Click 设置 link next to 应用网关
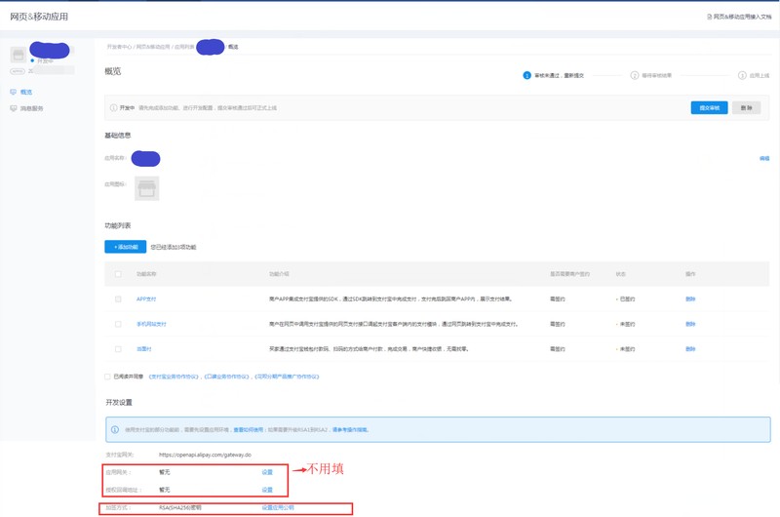 (267, 472)
